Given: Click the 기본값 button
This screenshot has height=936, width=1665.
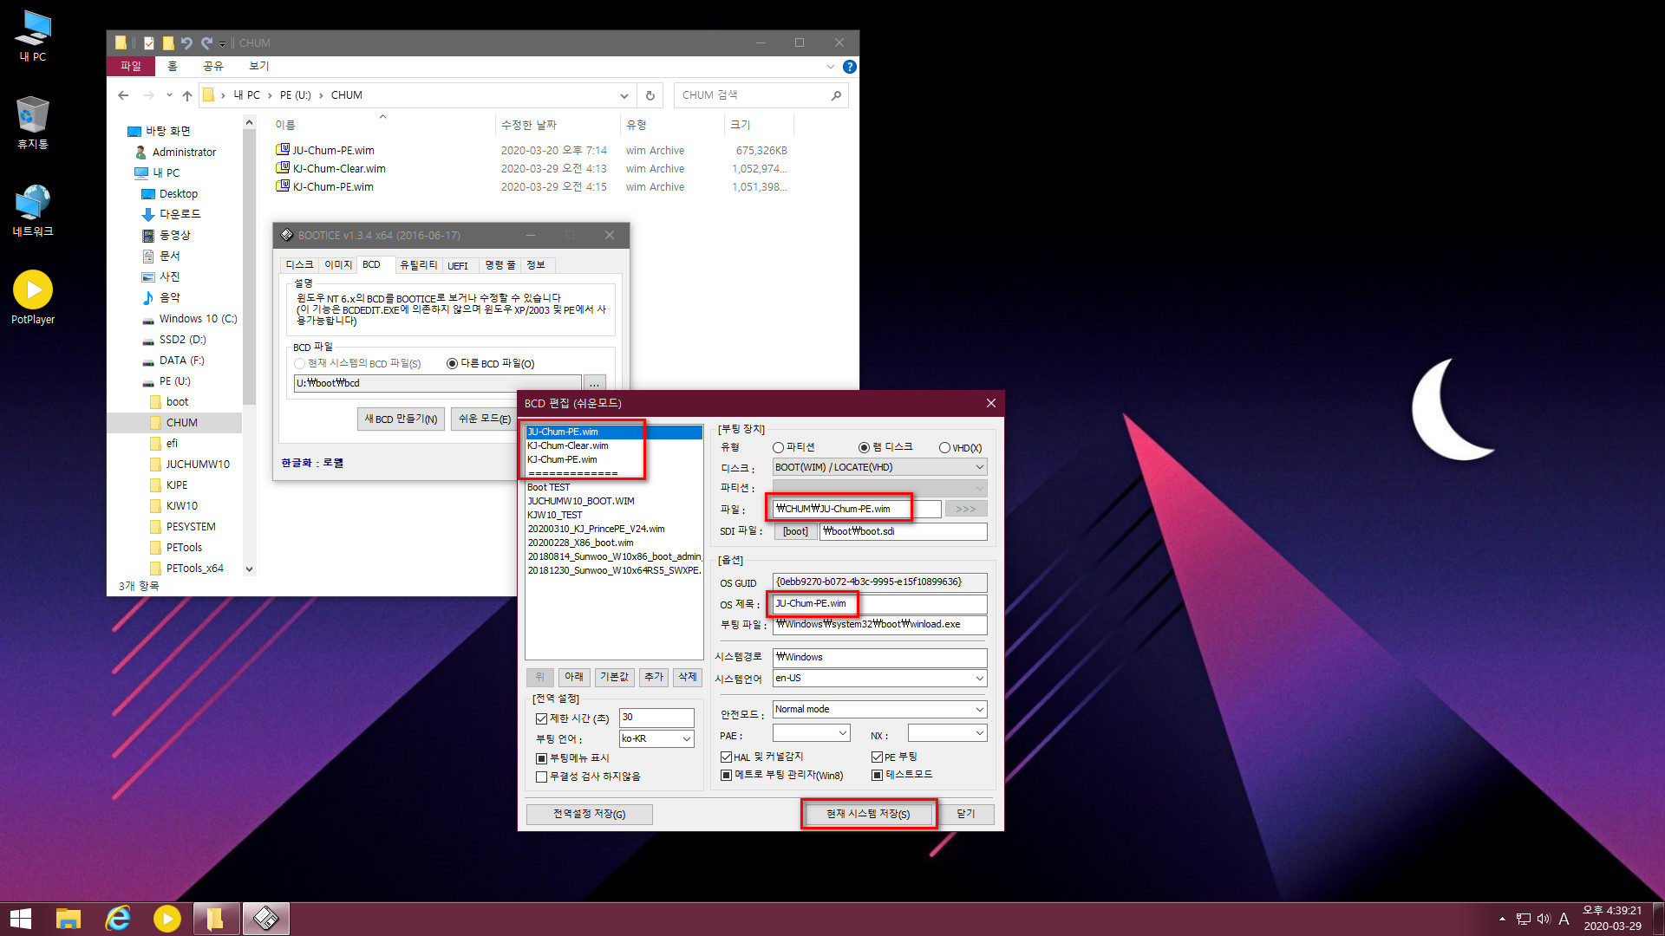Looking at the screenshot, I should click(x=614, y=678).
